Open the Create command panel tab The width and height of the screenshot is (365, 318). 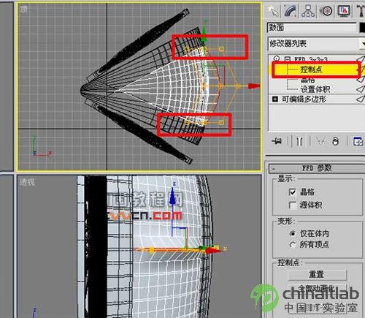pos(274,11)
